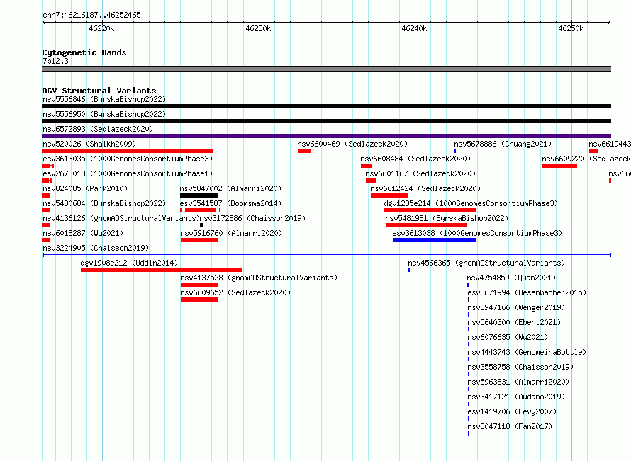Screen dimensions: 631x461
Task: Open nsv6600469 (Sedlazeck2020) variant label
Action: pyautogui.click(x=352, y=144)
